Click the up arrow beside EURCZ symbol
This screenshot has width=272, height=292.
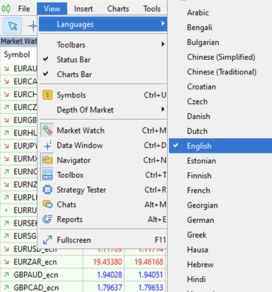(7, 107)
